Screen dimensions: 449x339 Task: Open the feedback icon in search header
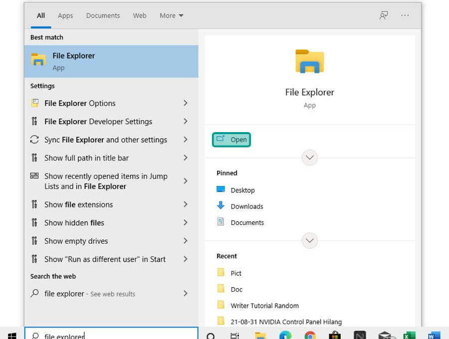coord(384,15)
